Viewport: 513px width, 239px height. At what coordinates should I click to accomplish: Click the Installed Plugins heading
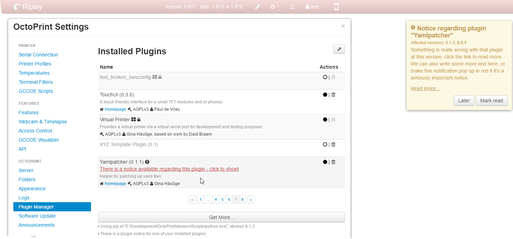[132, 52]
